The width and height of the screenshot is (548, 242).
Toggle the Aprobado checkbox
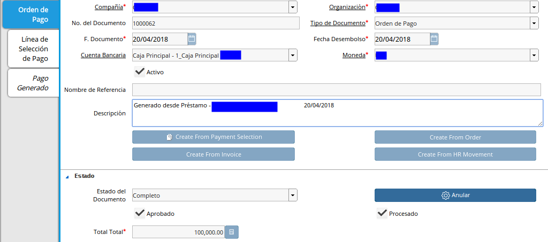point(140,213)
